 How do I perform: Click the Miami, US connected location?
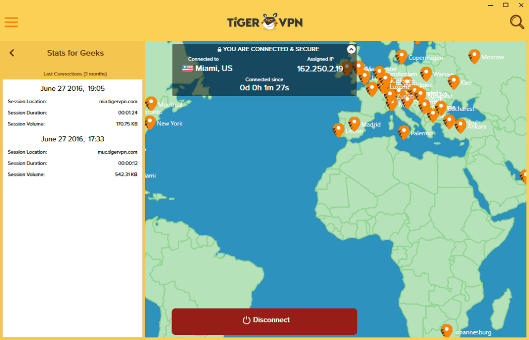214,69
